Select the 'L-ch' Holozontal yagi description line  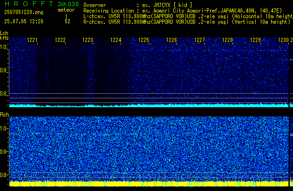click(188, 16)
